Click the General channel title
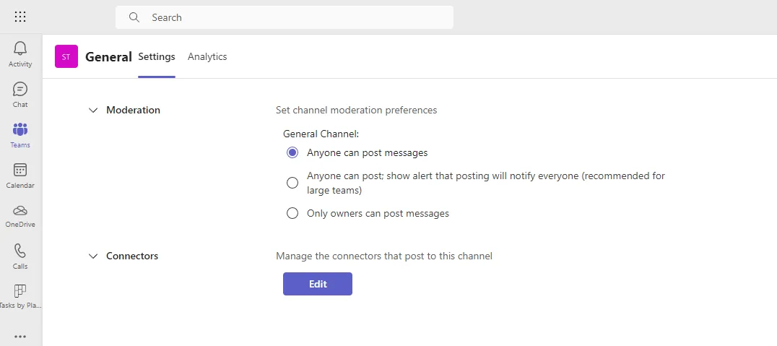This screenshot has width=777, height=346. click(108, 57)
